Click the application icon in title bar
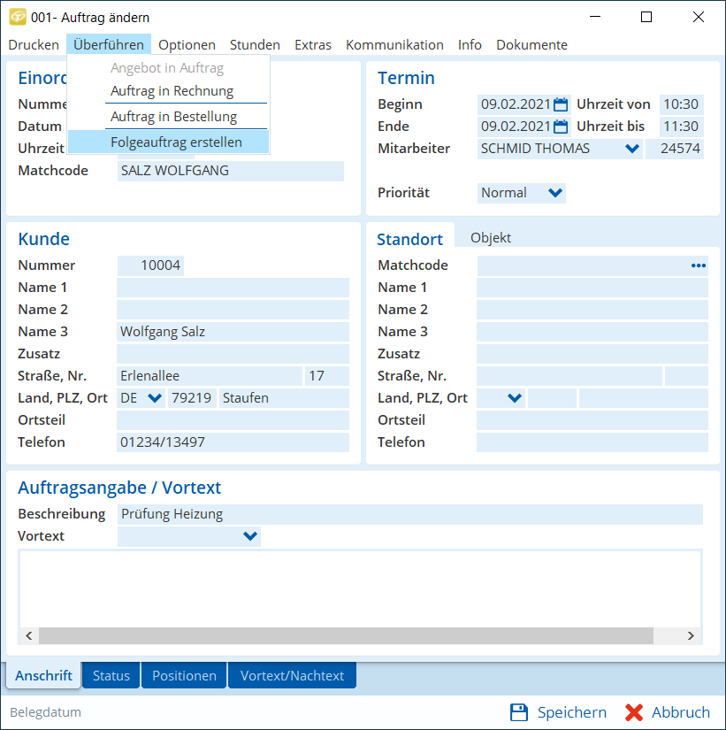 tap(17, 17)
